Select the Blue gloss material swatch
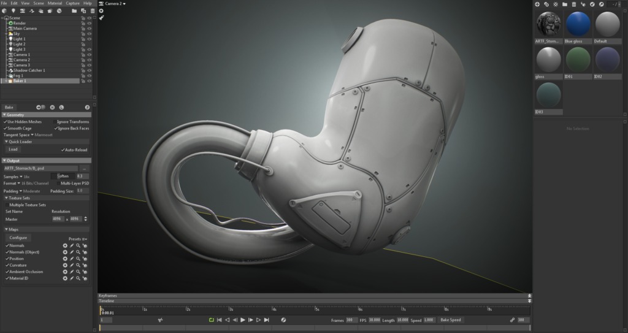This screenshot has width=628, height=333. [x=578, y=24]
